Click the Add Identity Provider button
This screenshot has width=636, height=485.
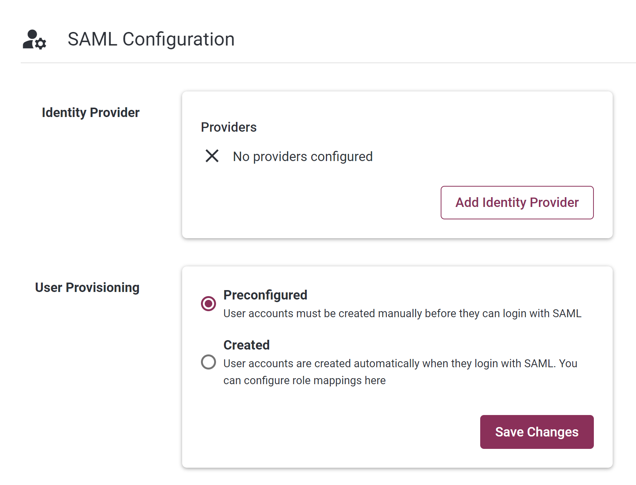click(x=517, y=202)
